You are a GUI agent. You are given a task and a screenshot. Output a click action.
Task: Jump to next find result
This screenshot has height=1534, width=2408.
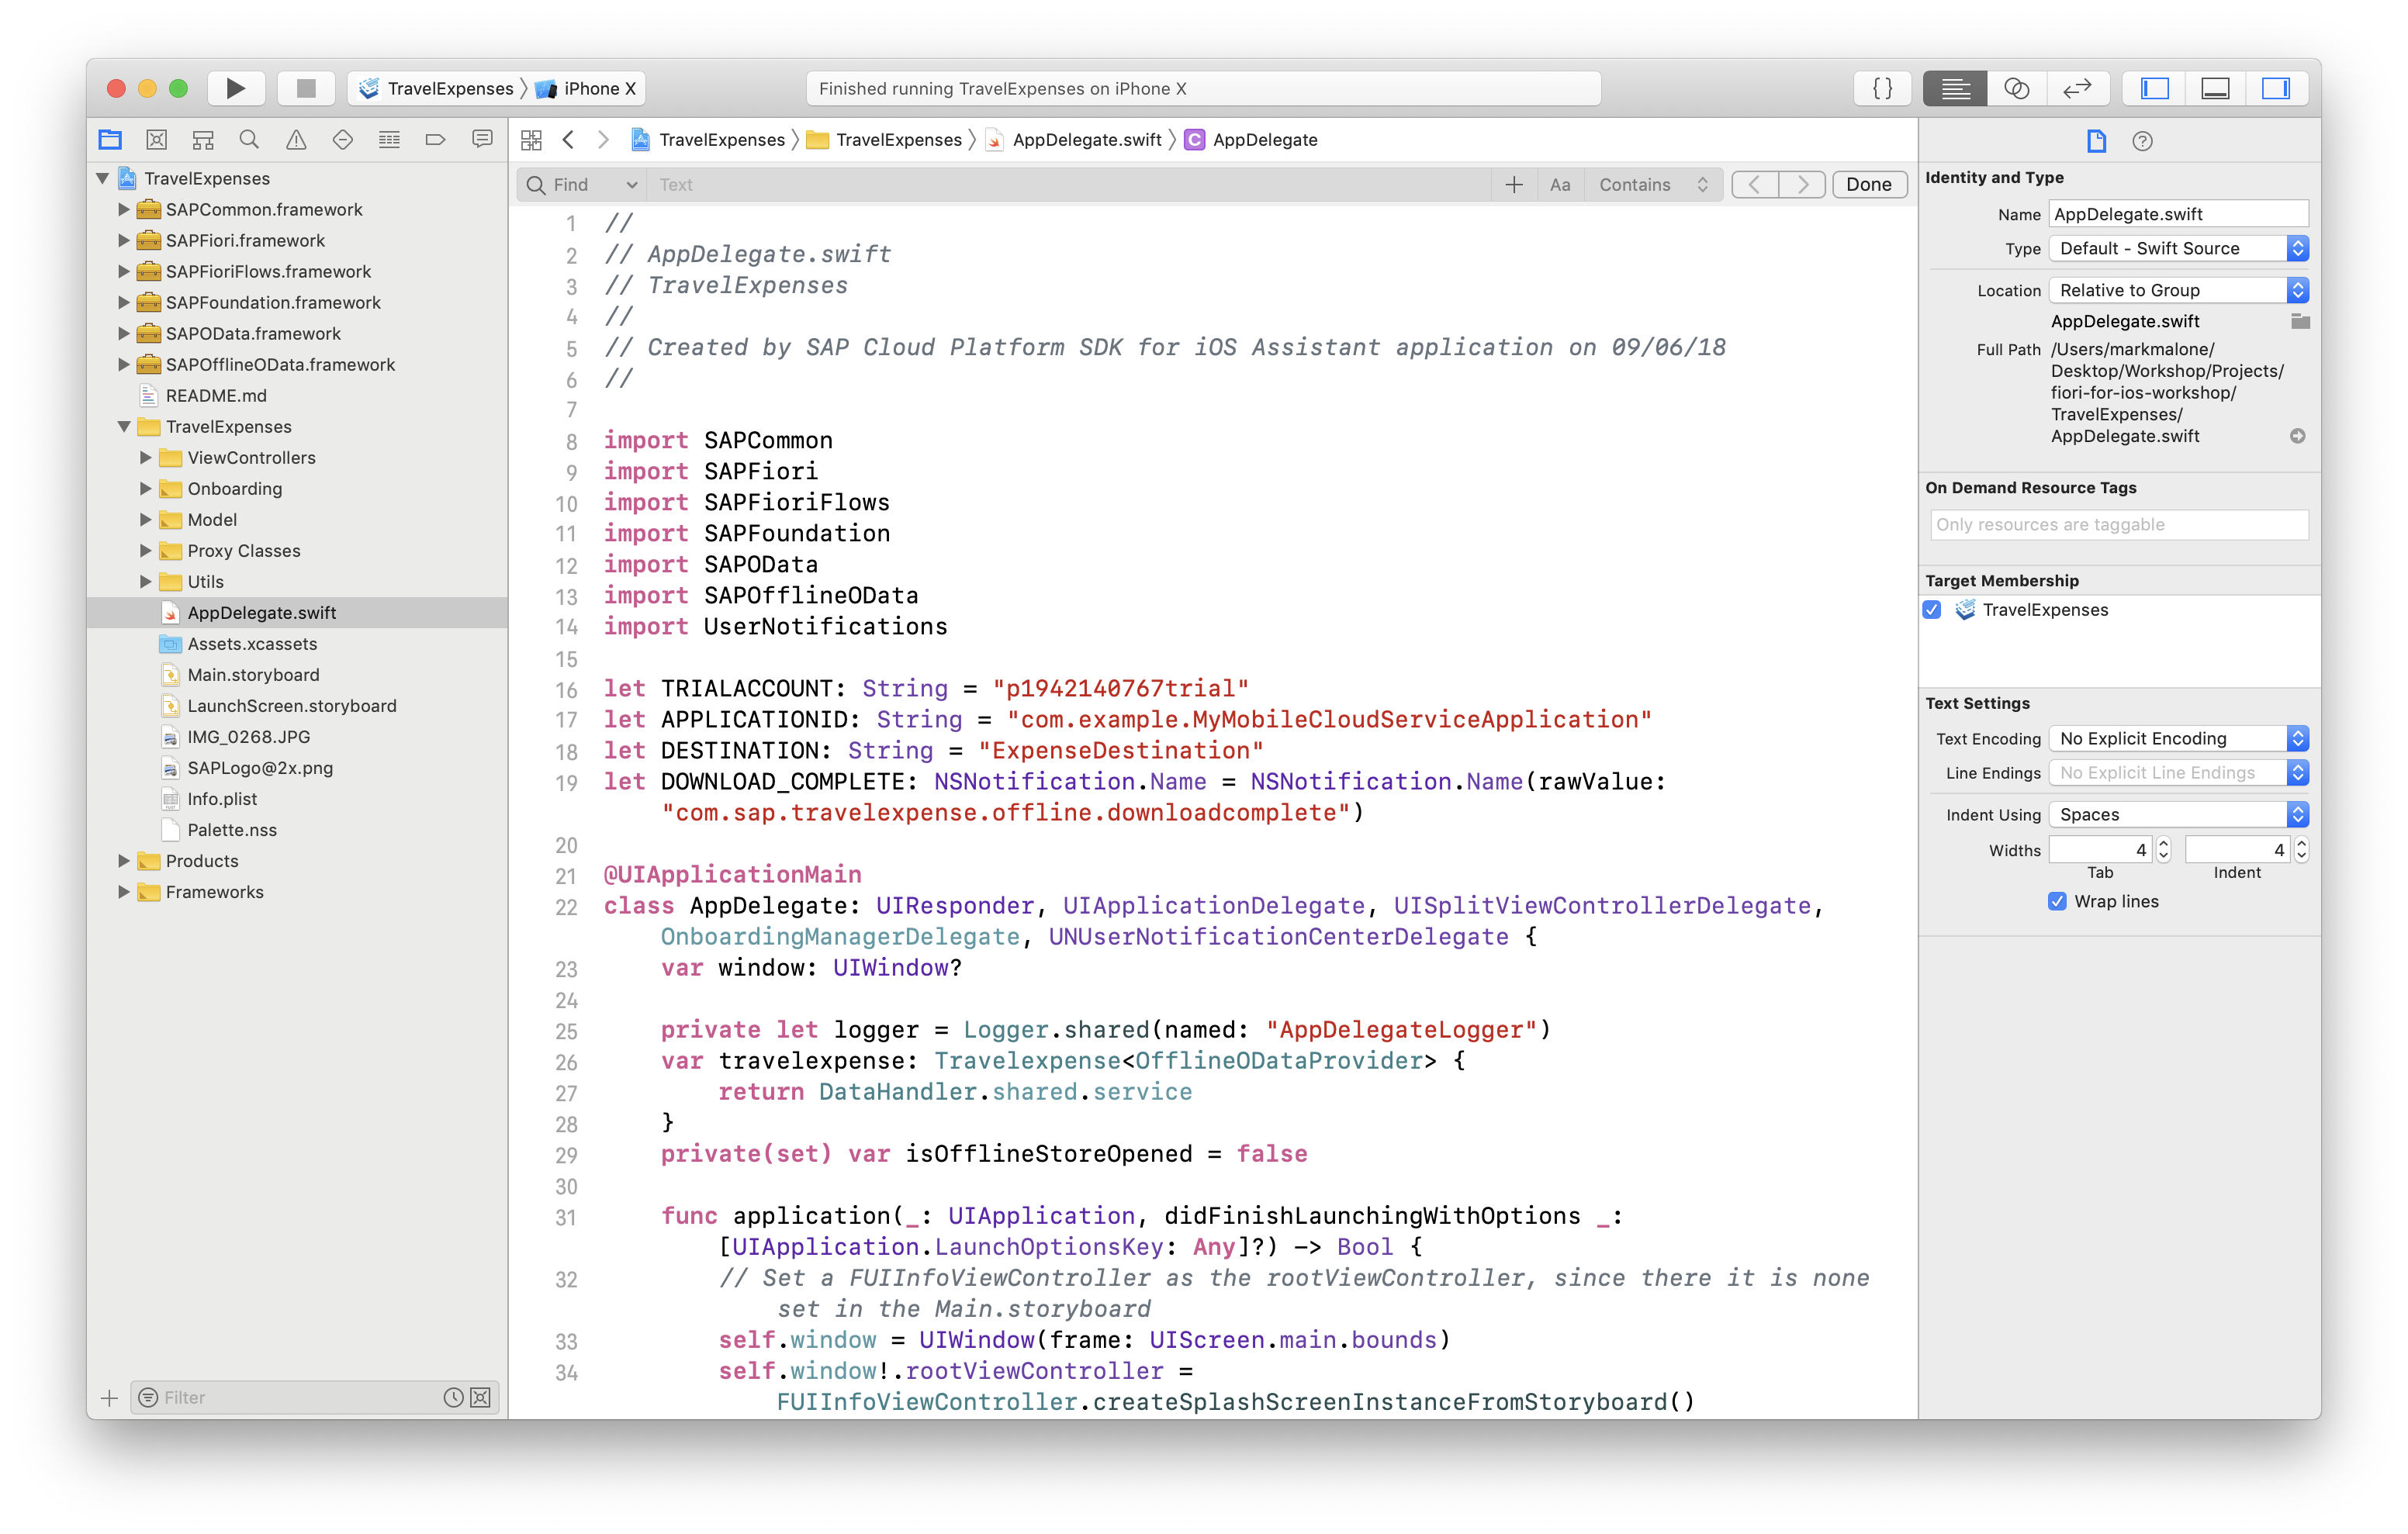tap(1802, 185)
